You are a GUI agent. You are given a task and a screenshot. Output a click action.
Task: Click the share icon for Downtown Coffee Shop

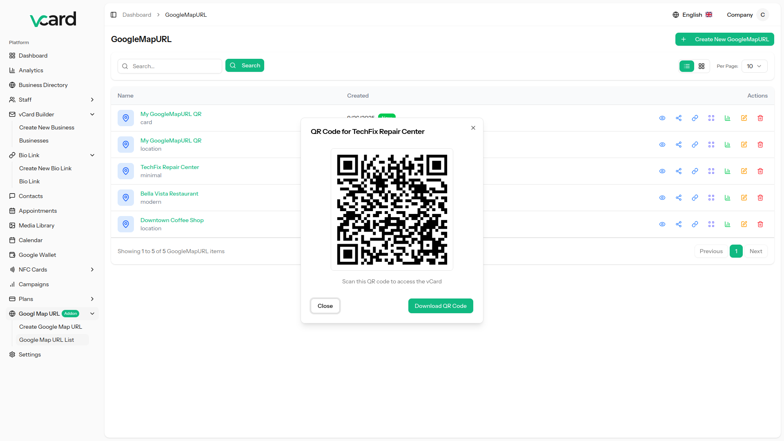[x=679, y=224]
